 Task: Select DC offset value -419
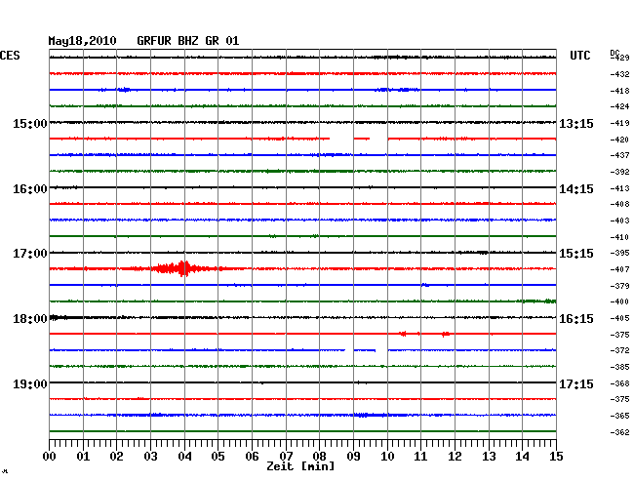click(619, 123)
